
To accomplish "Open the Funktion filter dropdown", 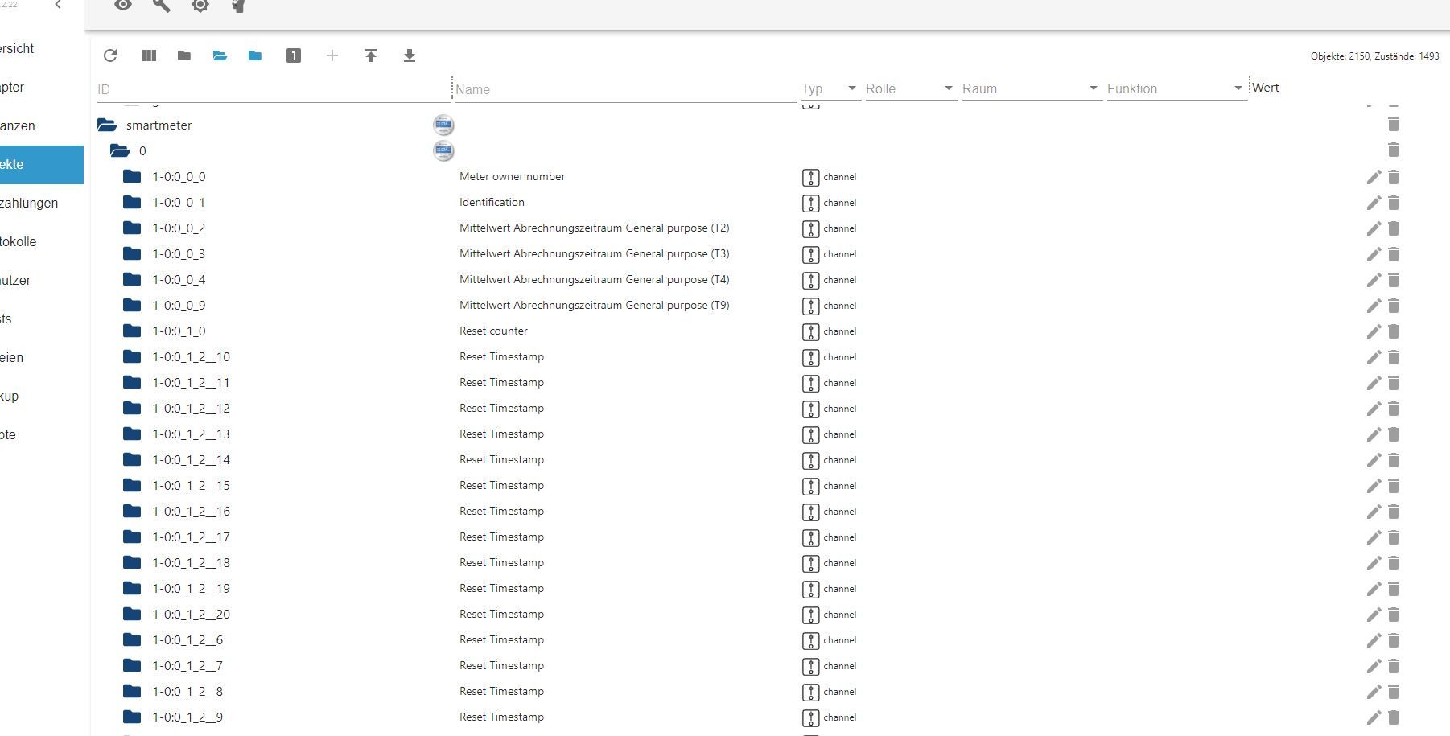I will 1238,88.
